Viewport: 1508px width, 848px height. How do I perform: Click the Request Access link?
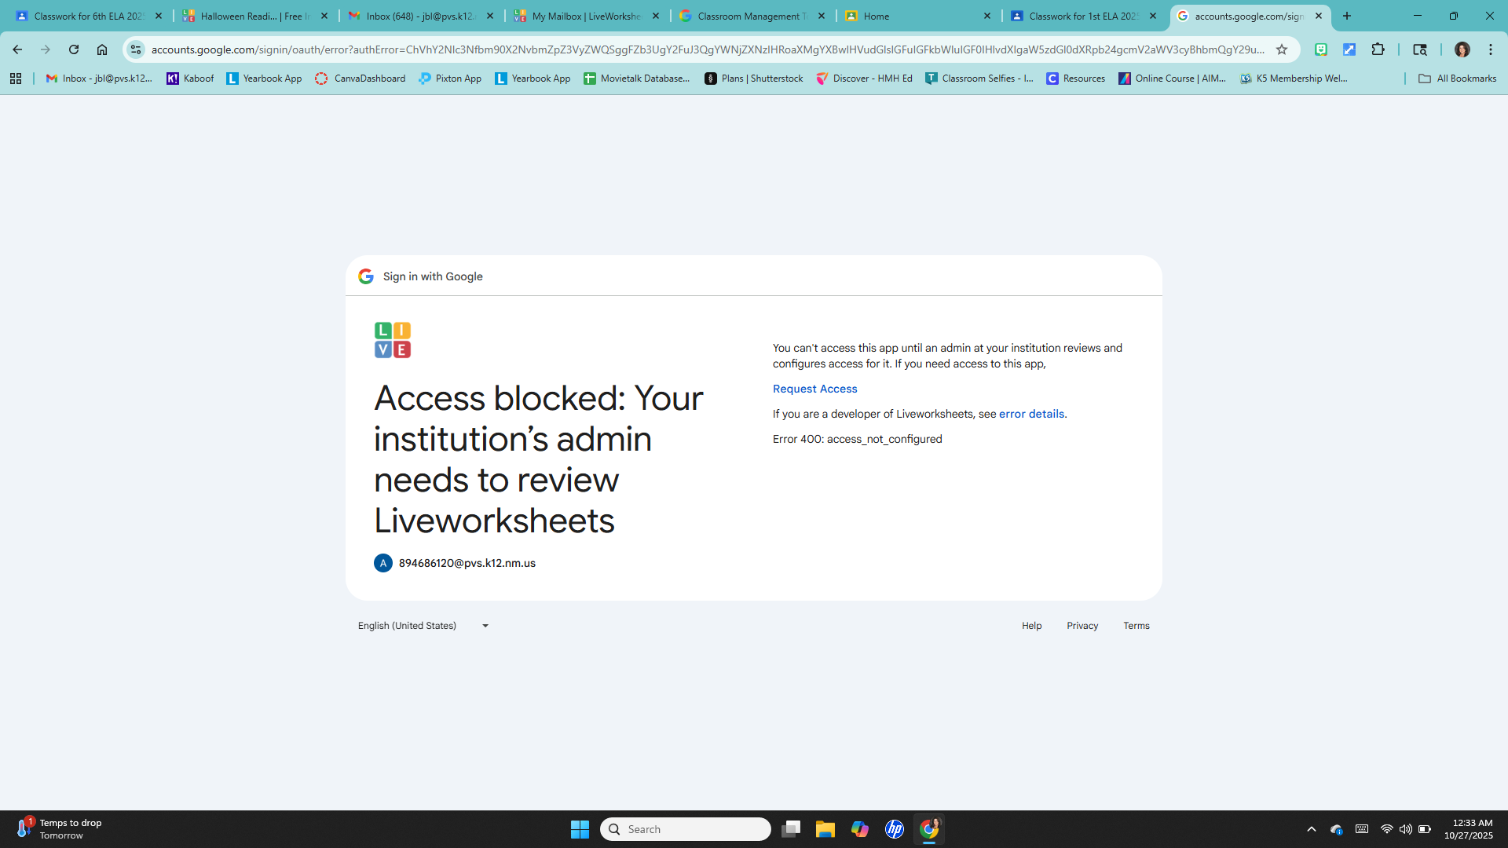(814, 389)
